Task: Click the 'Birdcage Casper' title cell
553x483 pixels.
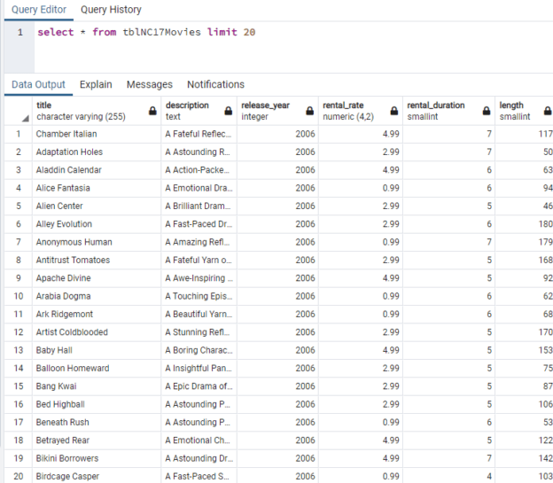Action: (97, 476)
